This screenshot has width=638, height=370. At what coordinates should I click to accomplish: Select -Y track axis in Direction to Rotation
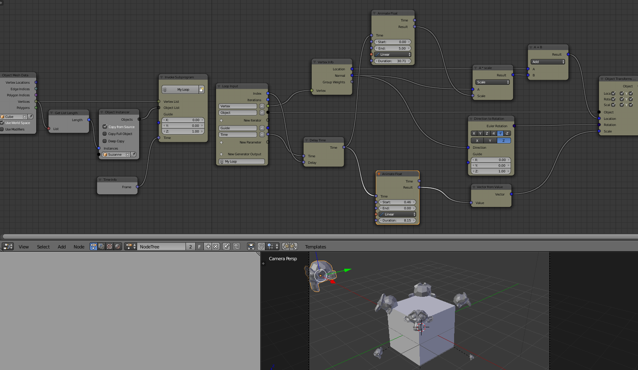pyautogui.click(x=500, y=133)
